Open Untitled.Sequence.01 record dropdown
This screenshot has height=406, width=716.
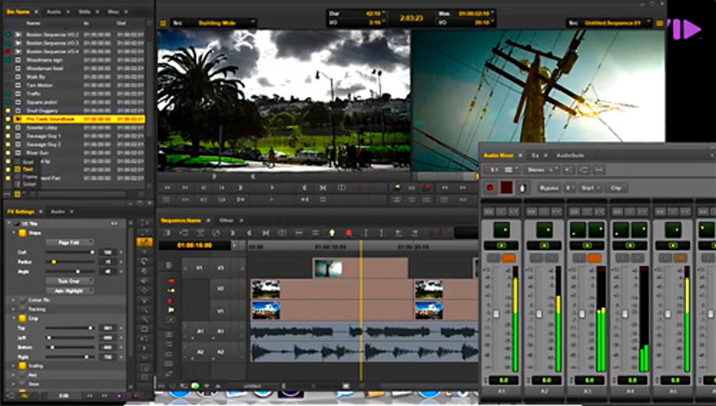point(610,23)
